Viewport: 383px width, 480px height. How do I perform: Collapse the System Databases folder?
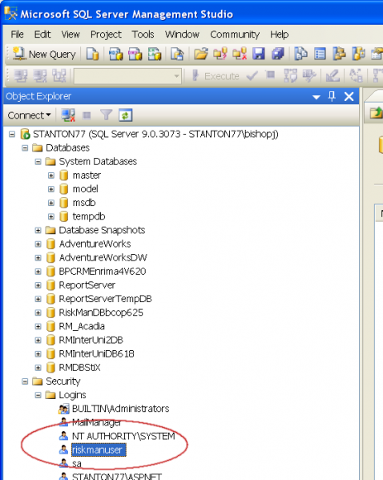38,161
